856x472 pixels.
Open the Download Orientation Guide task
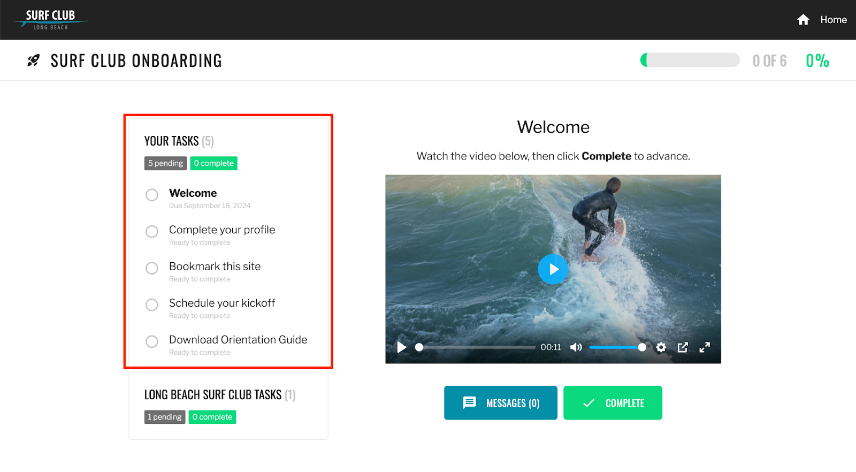(238, 340)
